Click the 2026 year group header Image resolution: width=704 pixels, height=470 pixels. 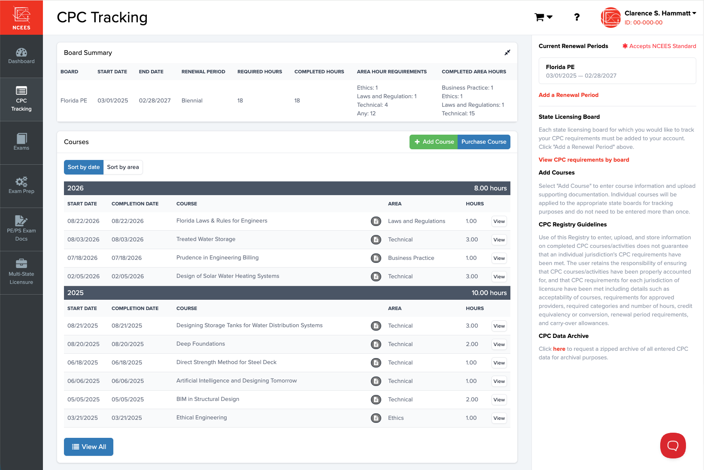point(287,188)
